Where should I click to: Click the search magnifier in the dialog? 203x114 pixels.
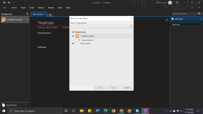[x=131, y=26]
